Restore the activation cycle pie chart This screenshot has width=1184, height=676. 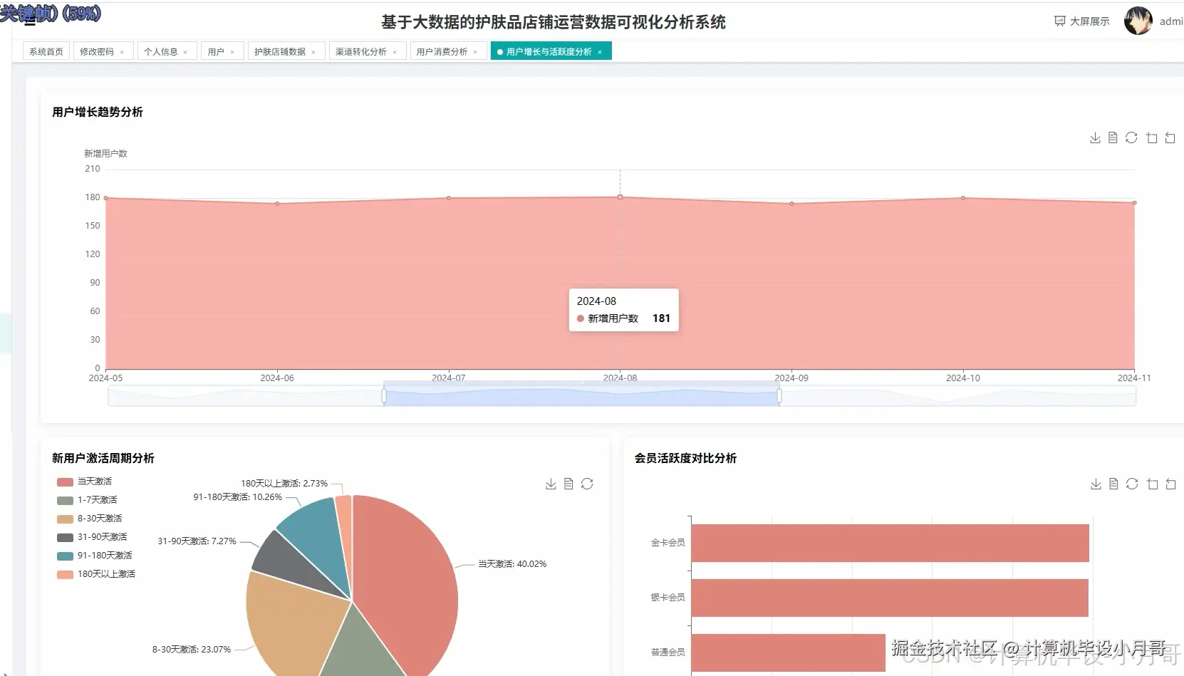587,484
